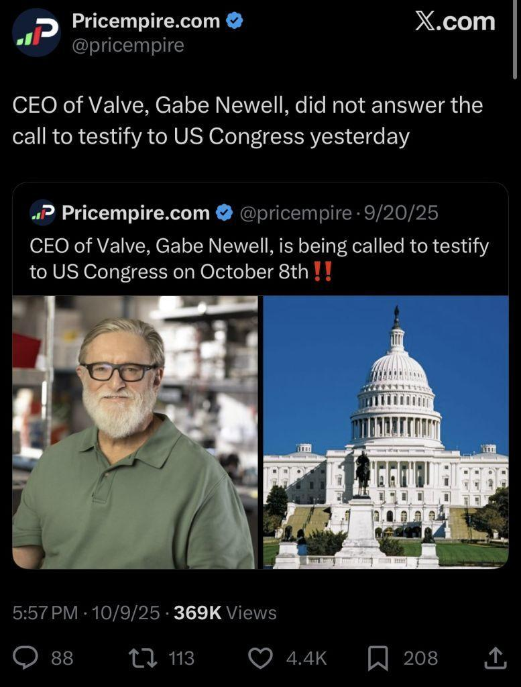Open the 5:57 PM timestamp

[x=45, y=613]
